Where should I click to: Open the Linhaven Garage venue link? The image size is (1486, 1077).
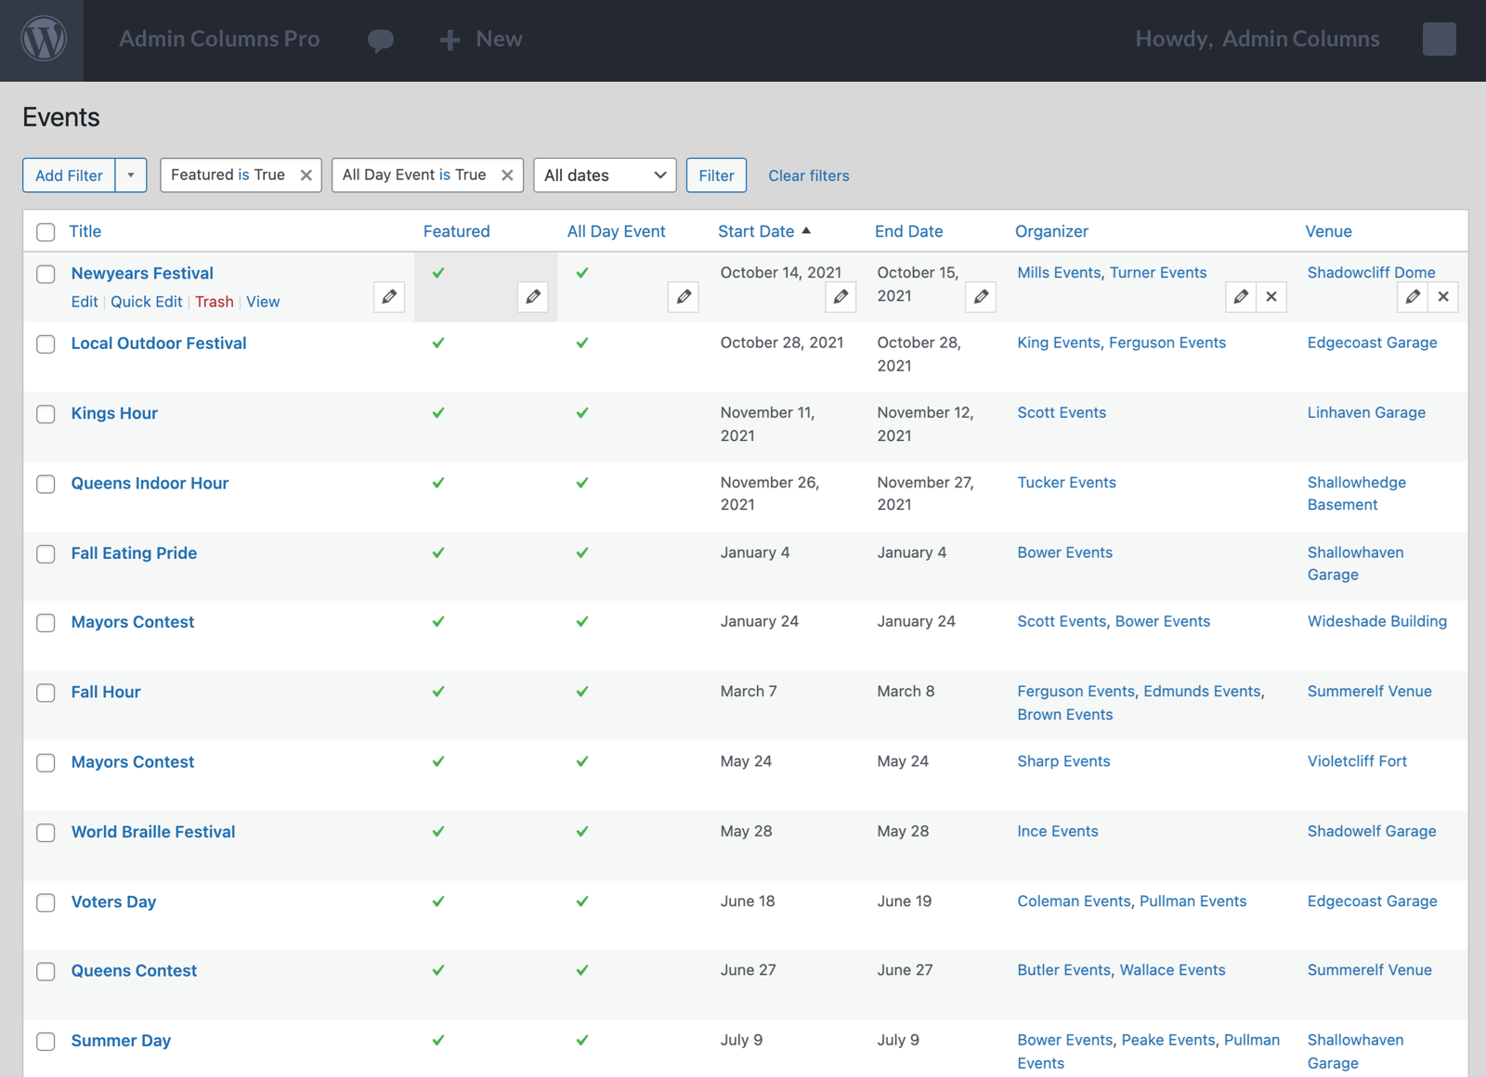[x=1366, y=412]
